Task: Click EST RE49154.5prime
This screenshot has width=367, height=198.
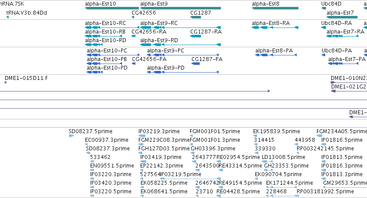Action: (240, 183)
